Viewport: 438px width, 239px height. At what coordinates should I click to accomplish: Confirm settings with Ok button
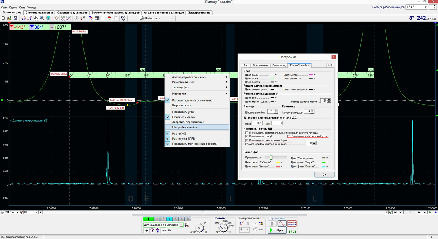[324, 174]
